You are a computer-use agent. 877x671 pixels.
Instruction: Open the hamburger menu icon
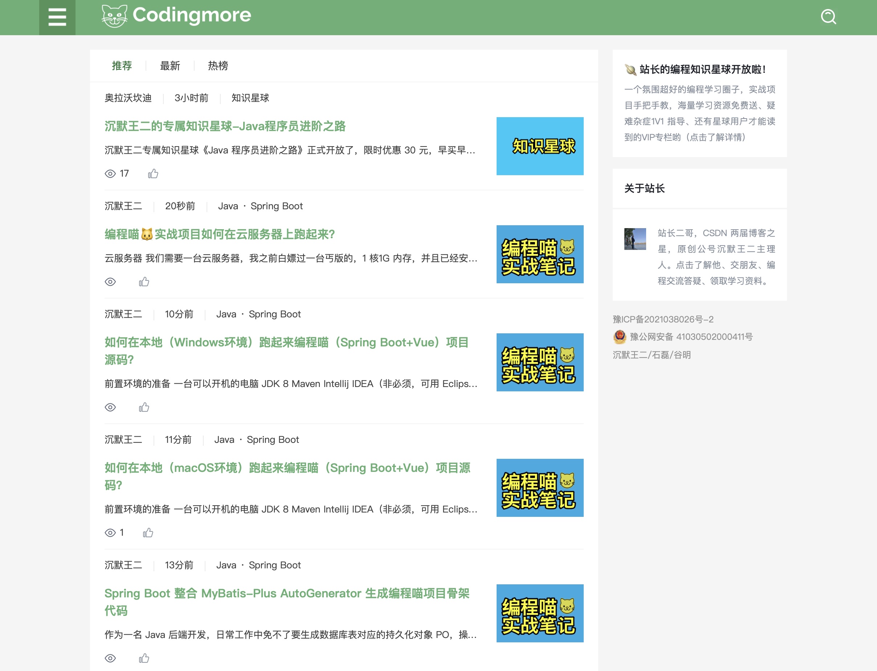57,17
